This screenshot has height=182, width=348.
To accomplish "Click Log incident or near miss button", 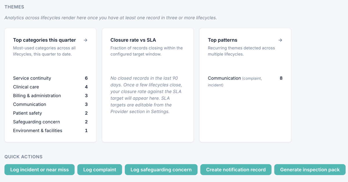I will (39, 170).
